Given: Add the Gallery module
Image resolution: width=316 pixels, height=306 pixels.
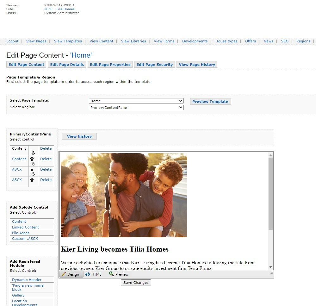Looking at the screenshot, I should point(18,295).
